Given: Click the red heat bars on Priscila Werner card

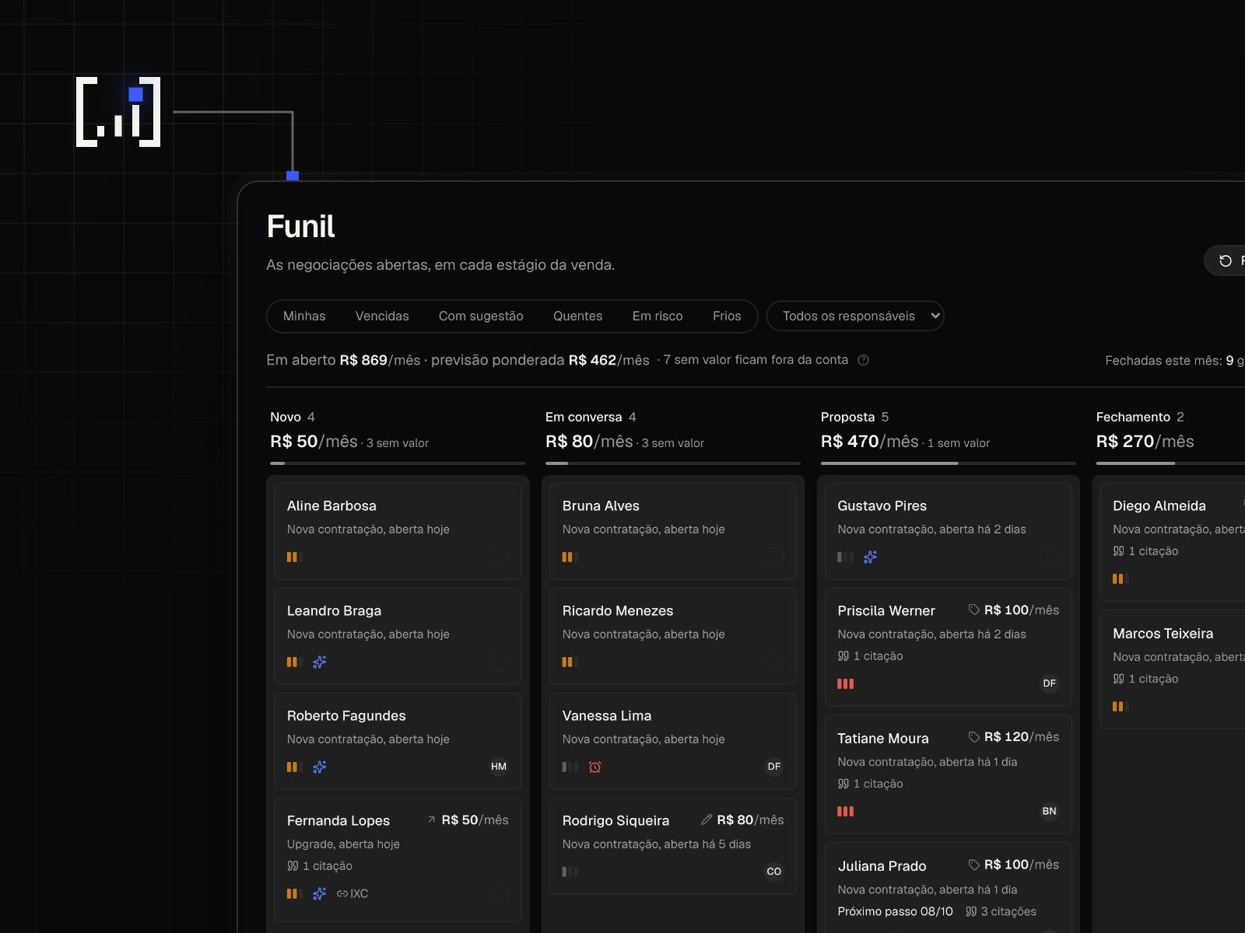Looking at the screenshot, I should [x=846, y=683].
